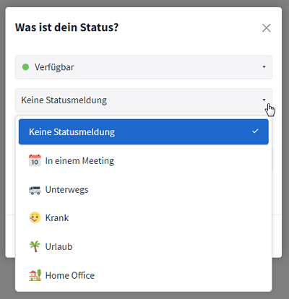The image size is (289, 299).
Task: Click the calendar icon beside In einem Meeting
Action: 35,160
